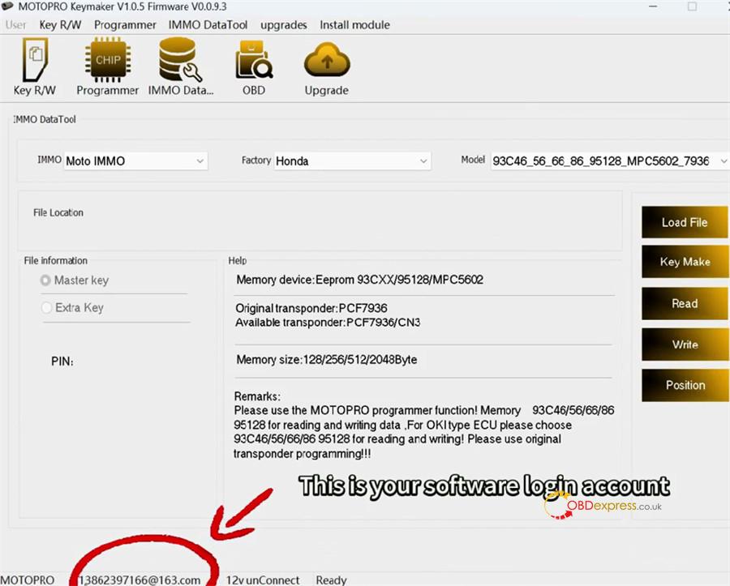This screenshot has height=586, width=730.
Task: Click the Available transponder:PCF7936/CN3 line
Action: pyautogui.click(x=328, y=323)
